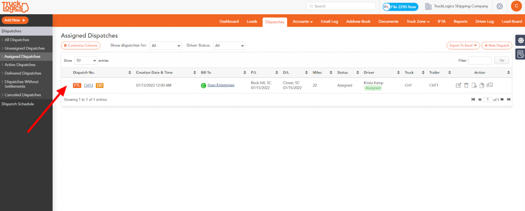Expand the Truck Zone menu

pos(418,21)
